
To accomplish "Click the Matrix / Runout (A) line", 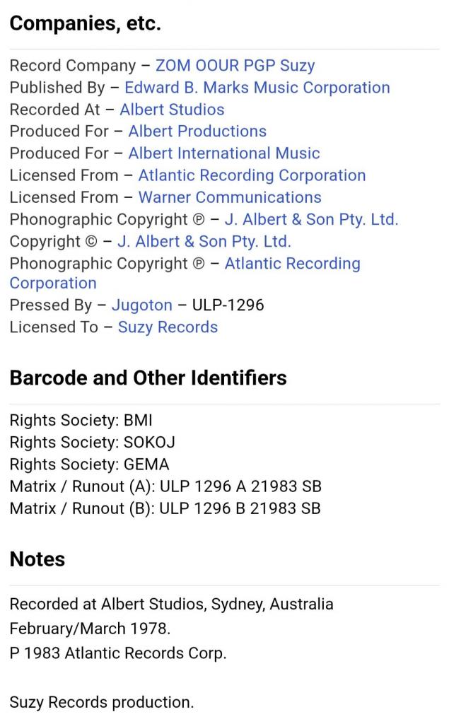I will [165, 486].
